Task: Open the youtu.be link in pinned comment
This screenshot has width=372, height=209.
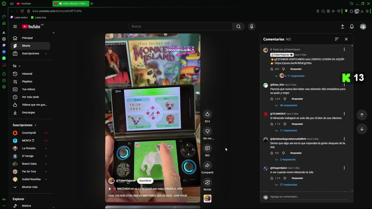Action: tap(293, 63)
